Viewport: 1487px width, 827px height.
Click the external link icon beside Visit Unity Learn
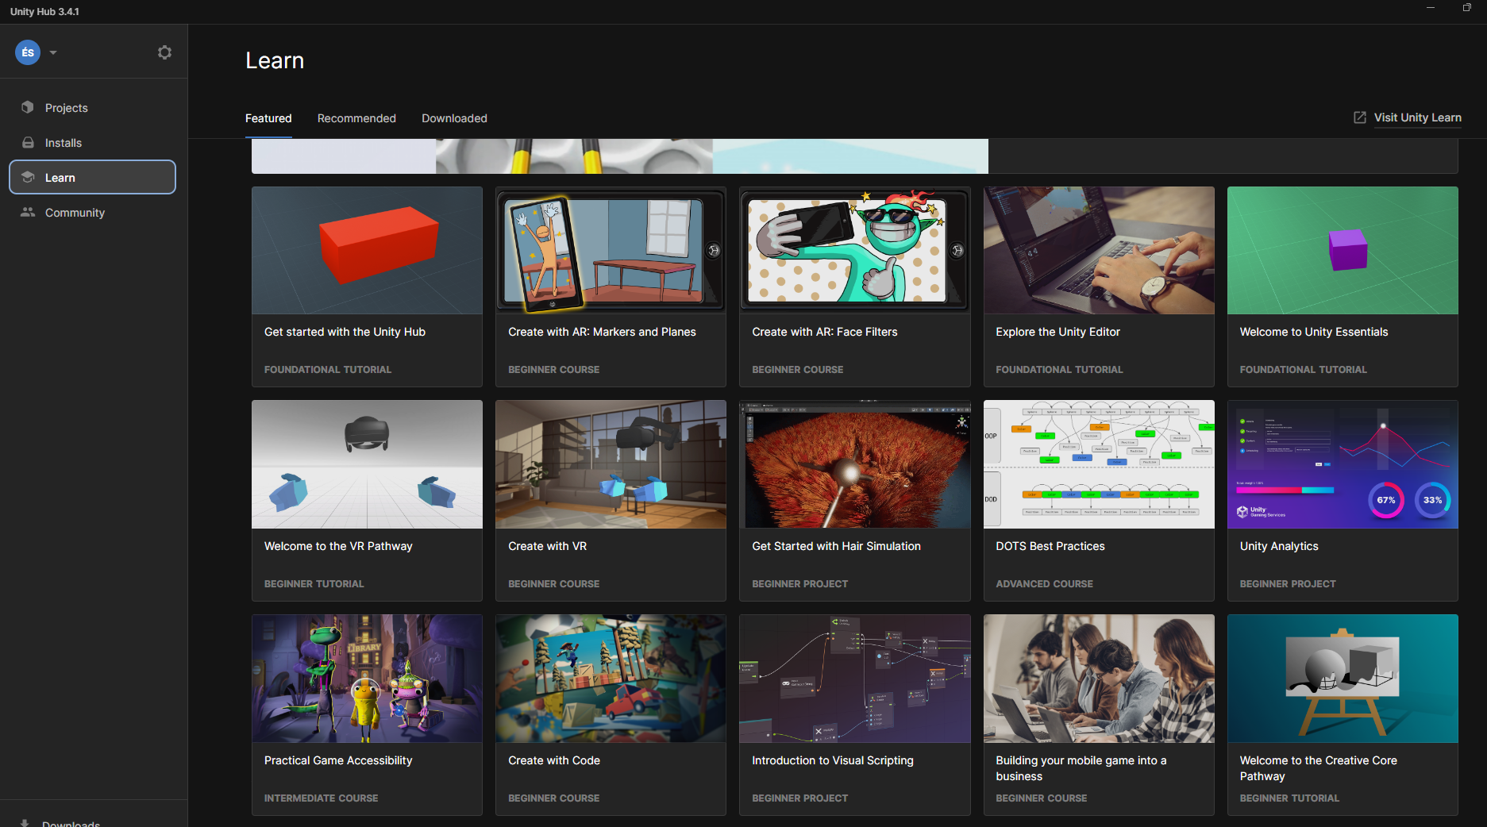[x=1360, y=117]
